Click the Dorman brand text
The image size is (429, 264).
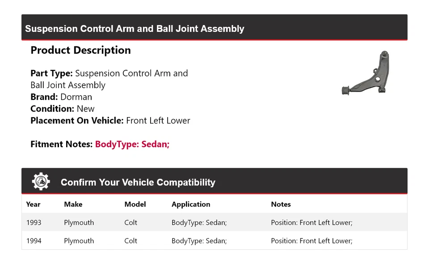point(76,97)
